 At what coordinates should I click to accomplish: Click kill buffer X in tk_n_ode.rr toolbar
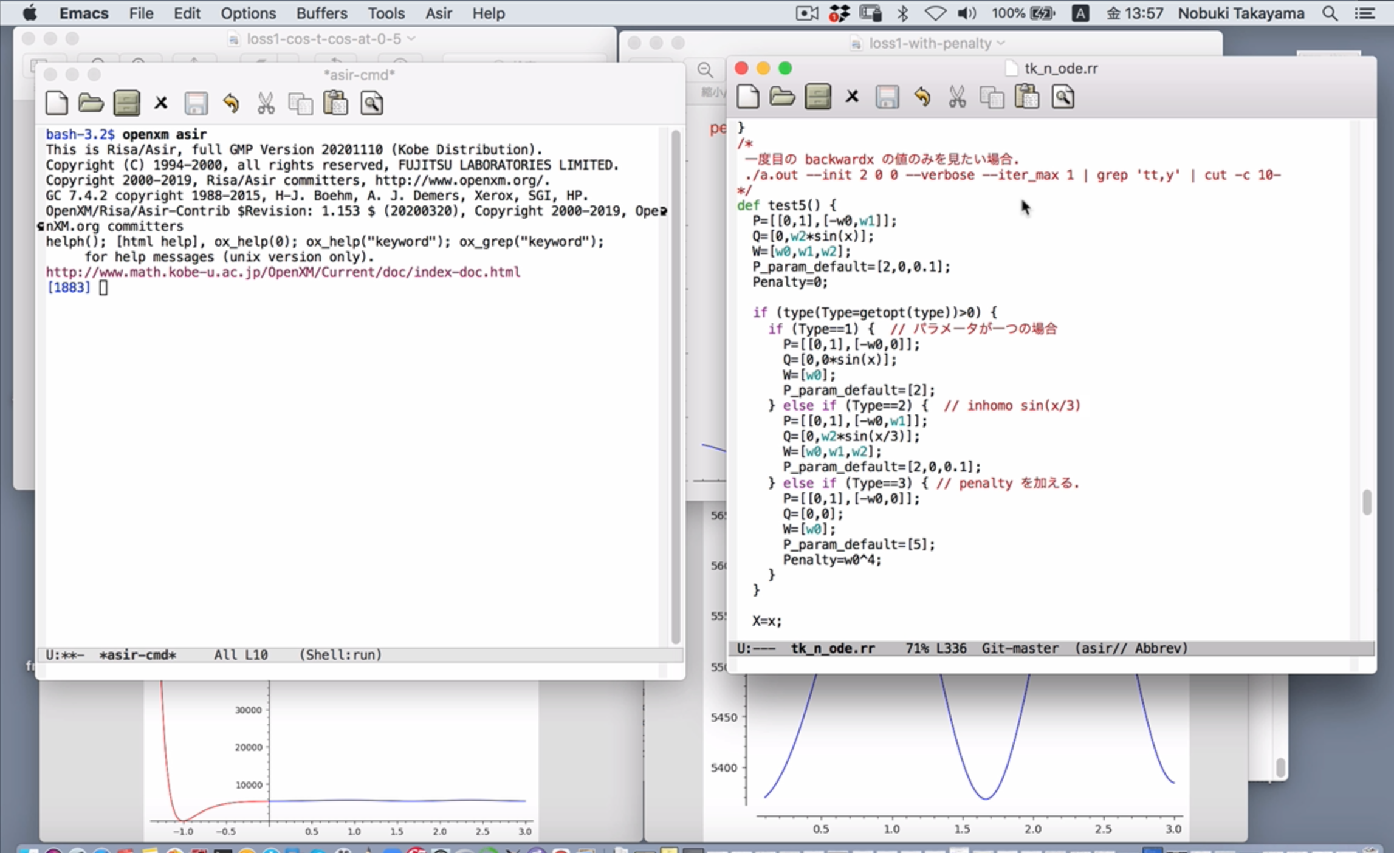[852, 97]
